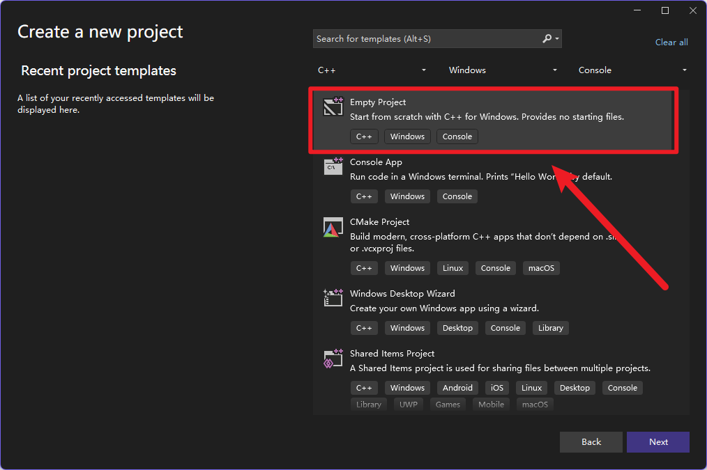
Task: Select the Empty Project title
Action: [x=378, y=102]
